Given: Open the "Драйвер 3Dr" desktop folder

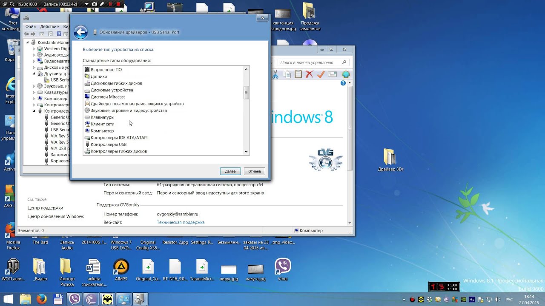Looking at the screenshot, I should pos(390,160).
